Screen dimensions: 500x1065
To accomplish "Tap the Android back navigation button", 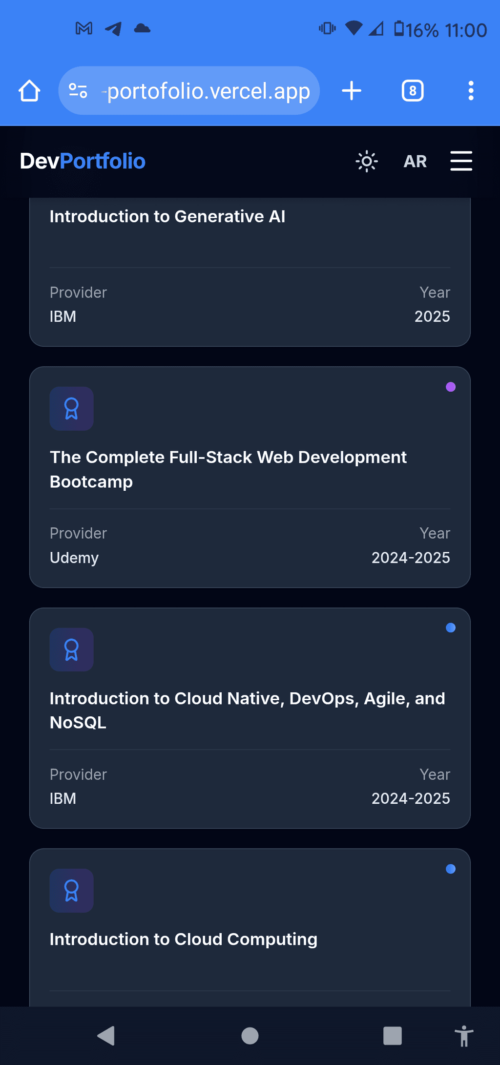I will (x=106, y=1036).
